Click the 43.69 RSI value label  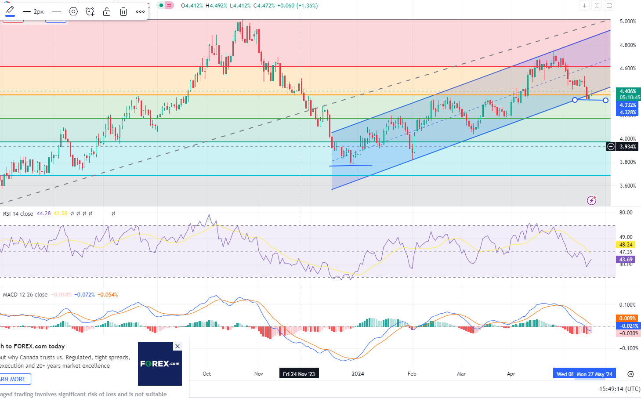point(626,260)
